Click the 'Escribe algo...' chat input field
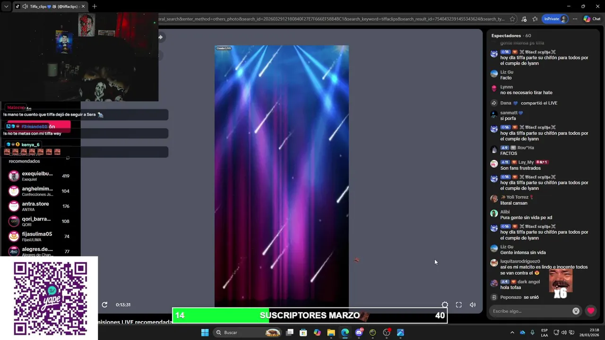The image size is (605, 340). point(530,311)
